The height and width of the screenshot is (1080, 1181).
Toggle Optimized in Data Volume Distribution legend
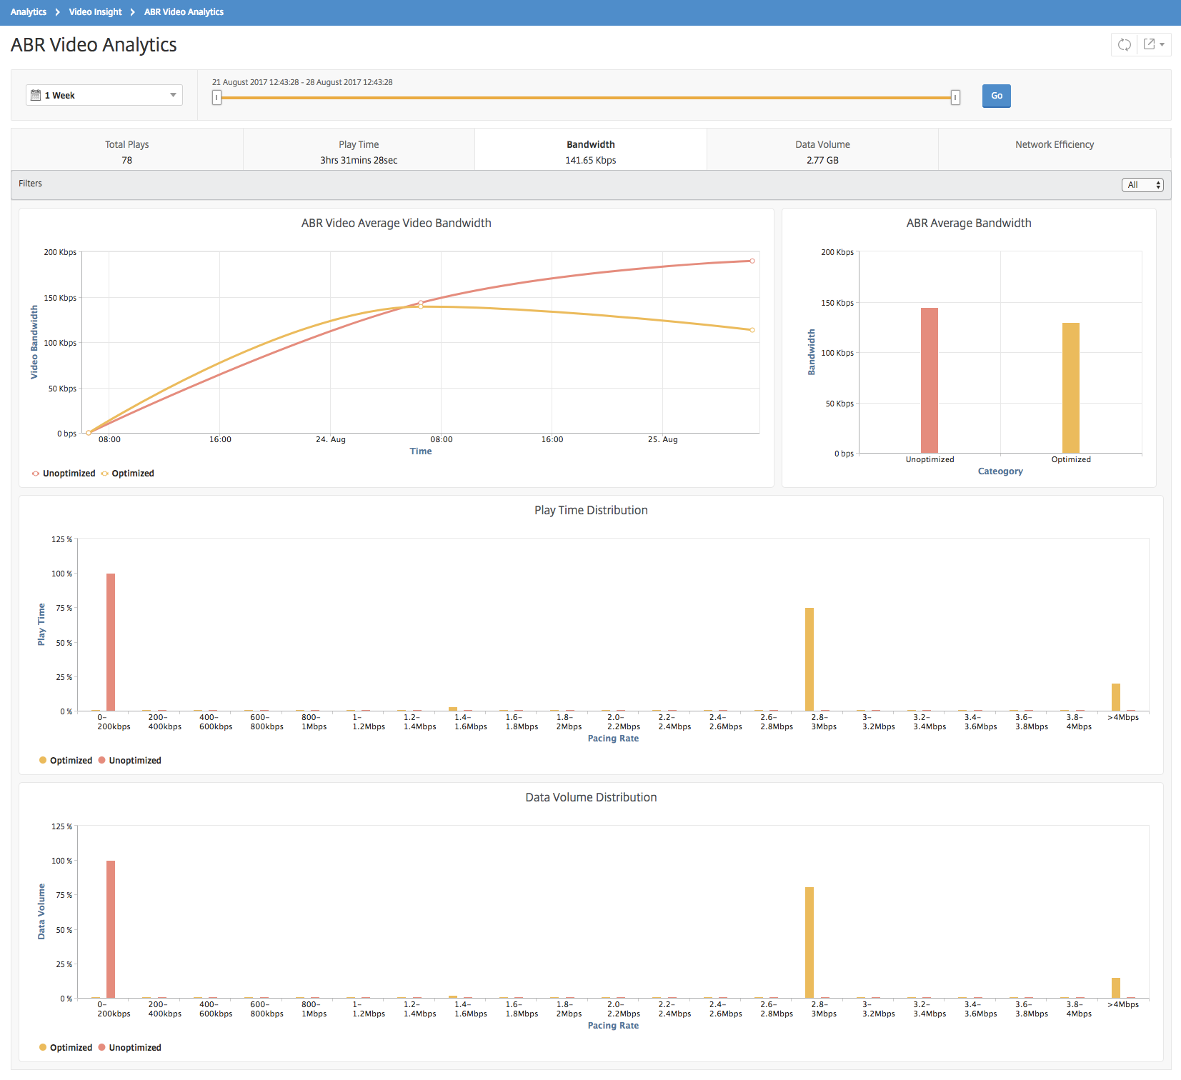[66, 1048]
